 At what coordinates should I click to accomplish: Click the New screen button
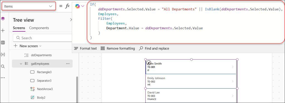click(28, 46)
